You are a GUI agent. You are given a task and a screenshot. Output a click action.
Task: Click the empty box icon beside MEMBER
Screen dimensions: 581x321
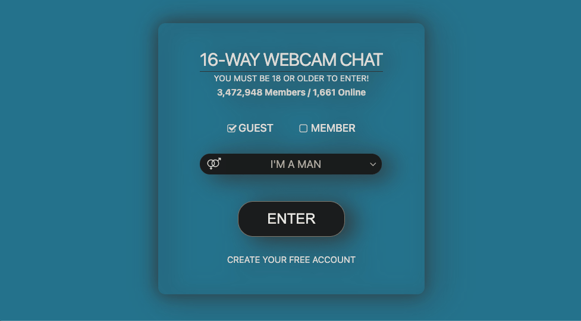pyautogui.click(x=303, y=128)
